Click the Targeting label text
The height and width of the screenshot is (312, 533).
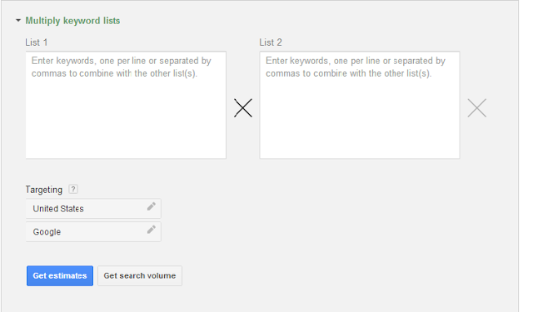pos(44,190)
